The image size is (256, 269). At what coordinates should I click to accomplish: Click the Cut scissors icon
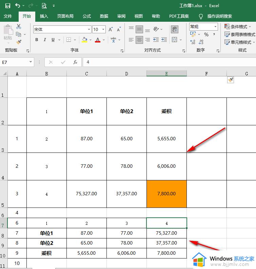pos(19,26)
